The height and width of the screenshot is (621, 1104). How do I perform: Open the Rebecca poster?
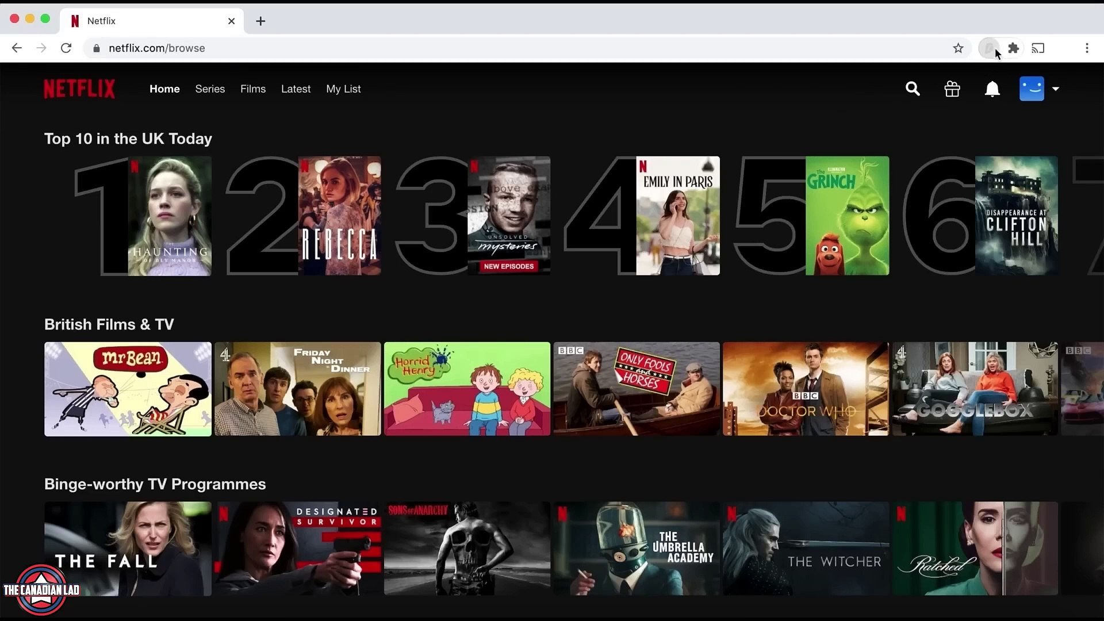[x=339, y=216]
